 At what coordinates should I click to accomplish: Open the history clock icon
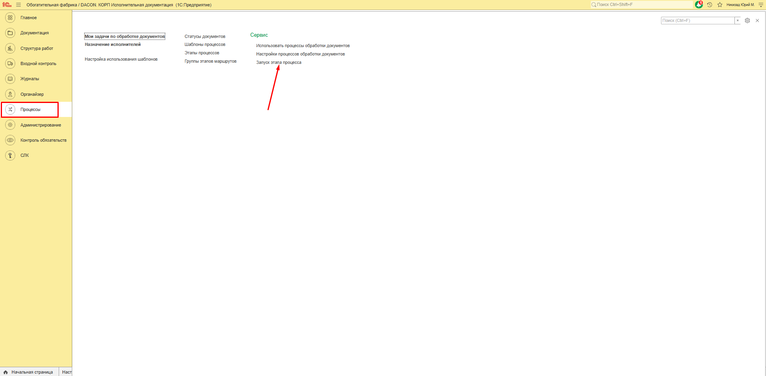[709, 5]
